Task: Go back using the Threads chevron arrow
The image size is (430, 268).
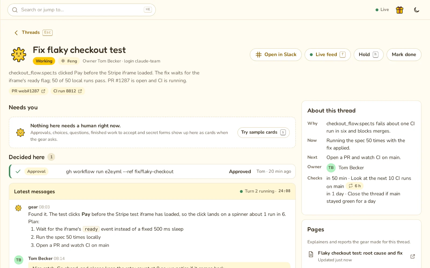Action: (16, 33)
